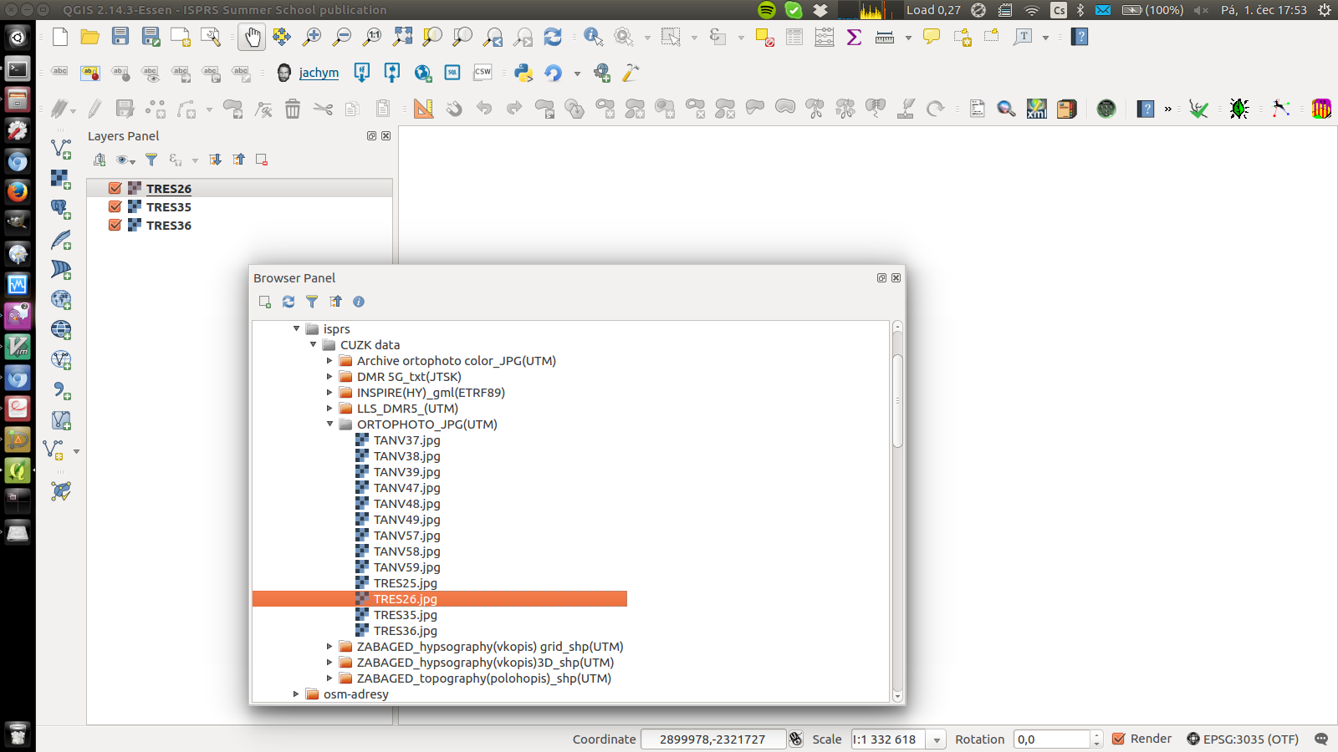Click the Text Annotation tool
The height and width of the screenshot is (752, 1338).
[x=1023, y=37]
